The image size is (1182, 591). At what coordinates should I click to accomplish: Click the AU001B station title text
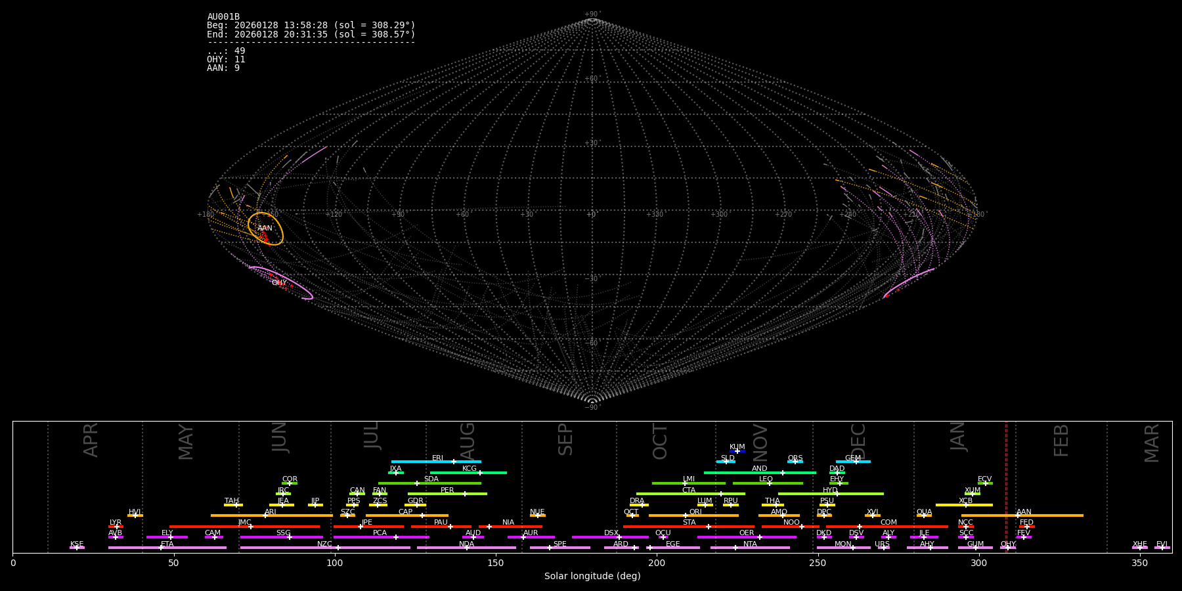(223, 17)
